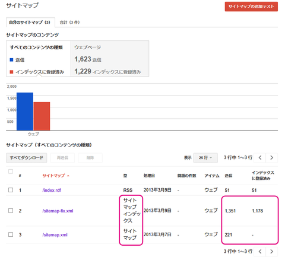Select すべてのコンテンツの種類 panel

point(39,59)
